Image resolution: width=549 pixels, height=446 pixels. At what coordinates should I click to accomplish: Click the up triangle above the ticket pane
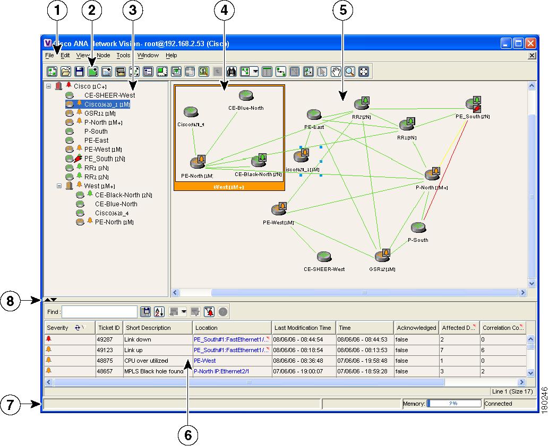[x=47, y=300]
